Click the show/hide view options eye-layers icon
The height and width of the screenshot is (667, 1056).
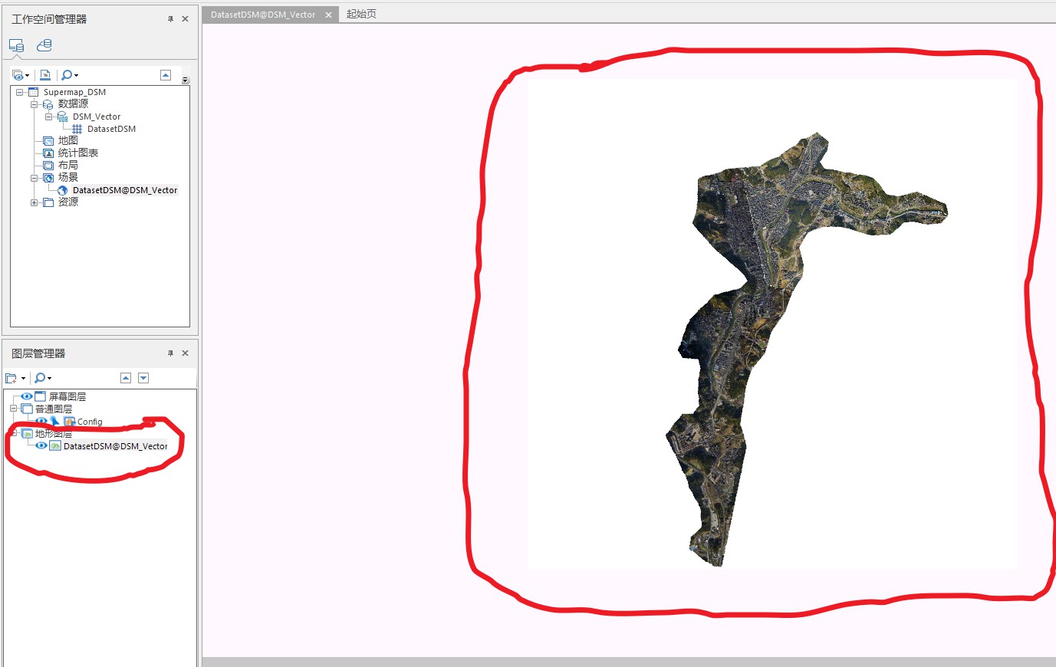pyautogui.click(x=18, y=75)
